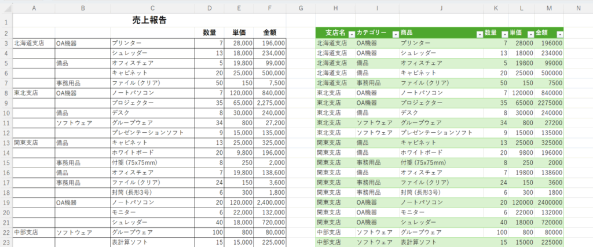Click the 北海道支店 cell in column A
This screenshot has height=247, width=593.
tap(34, 43)
